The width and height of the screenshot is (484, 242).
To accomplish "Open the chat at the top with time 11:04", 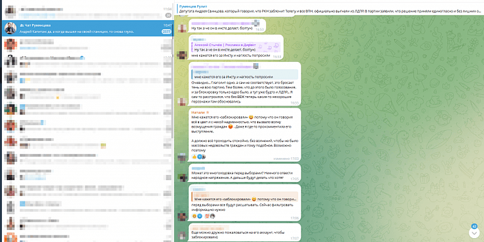I will 88,12.
